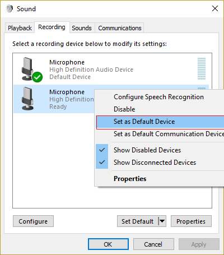
Task: Switch to the Playback tab
Action: (x=20, y=28)
